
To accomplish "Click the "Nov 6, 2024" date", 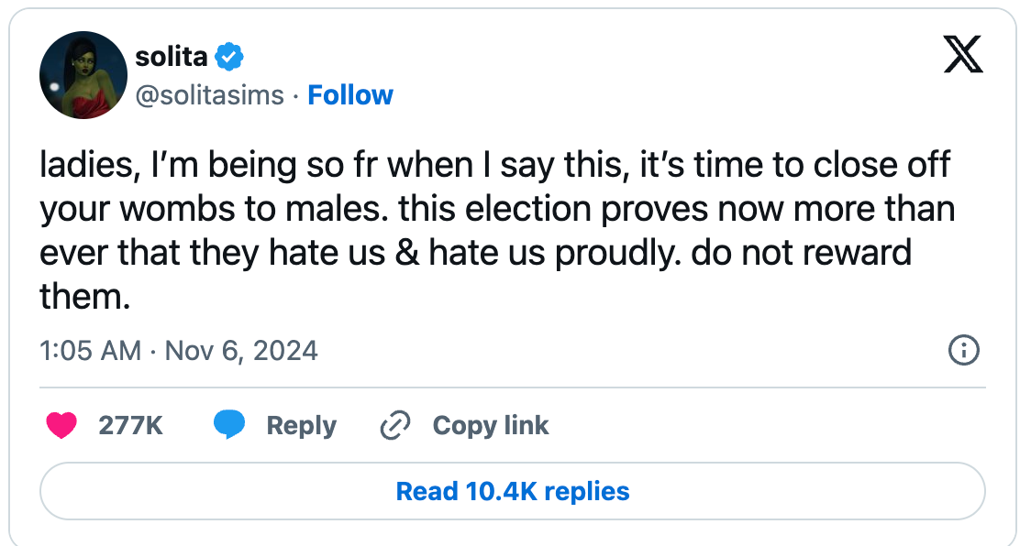I will pos(241,351).
